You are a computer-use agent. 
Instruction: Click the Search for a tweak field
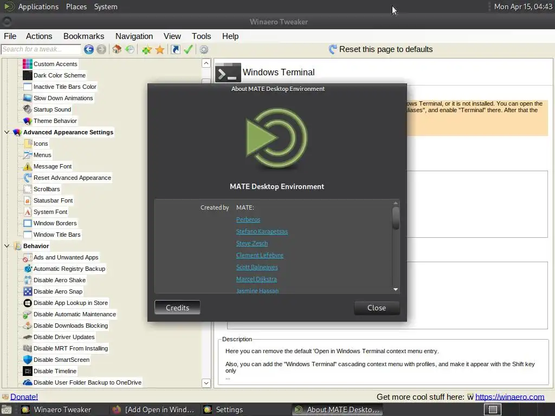click(41, 49)
